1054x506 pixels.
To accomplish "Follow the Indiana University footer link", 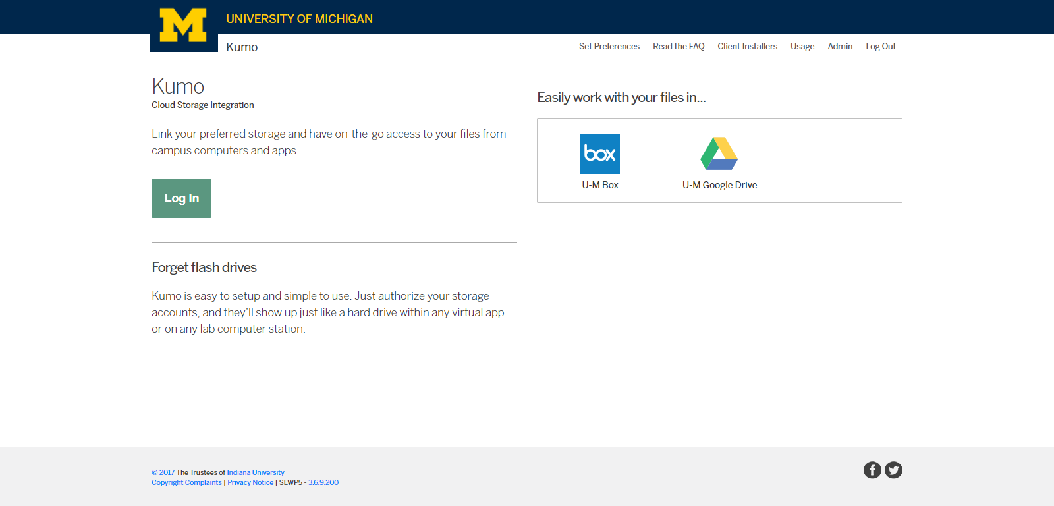I will tap(256, 472).
